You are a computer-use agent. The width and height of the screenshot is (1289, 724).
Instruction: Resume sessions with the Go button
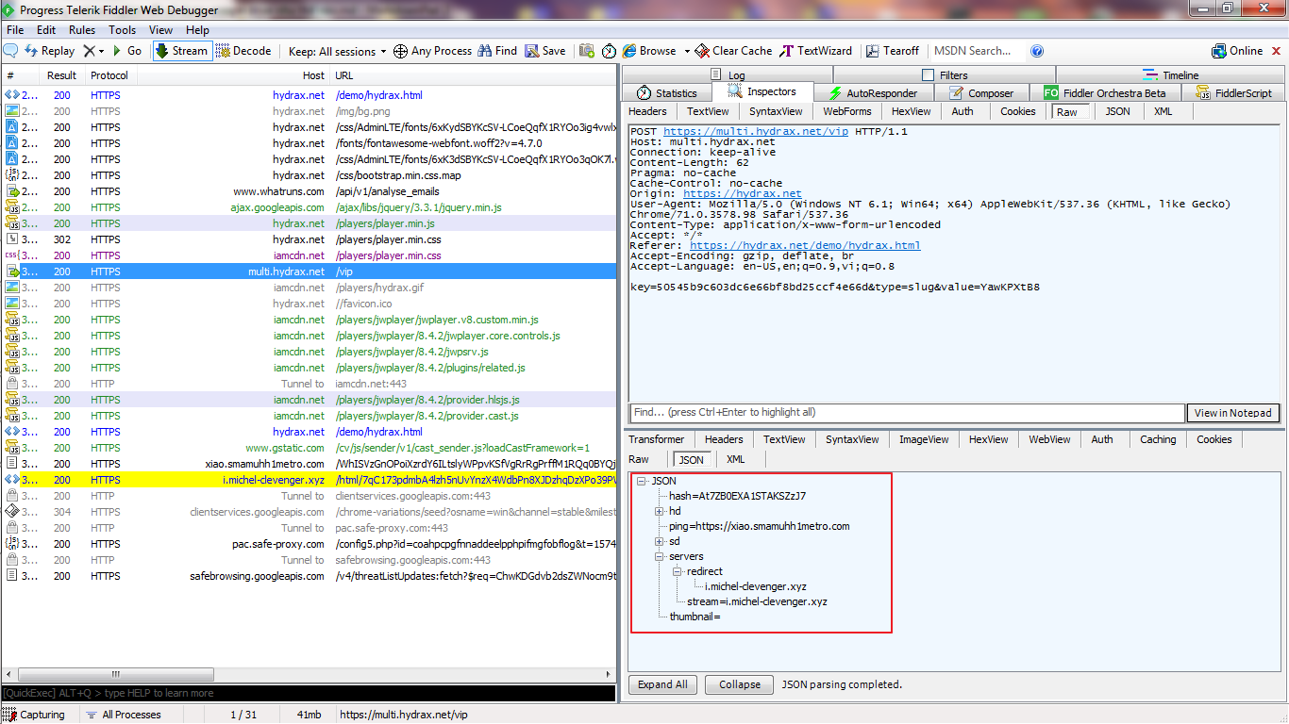(126, 51)
